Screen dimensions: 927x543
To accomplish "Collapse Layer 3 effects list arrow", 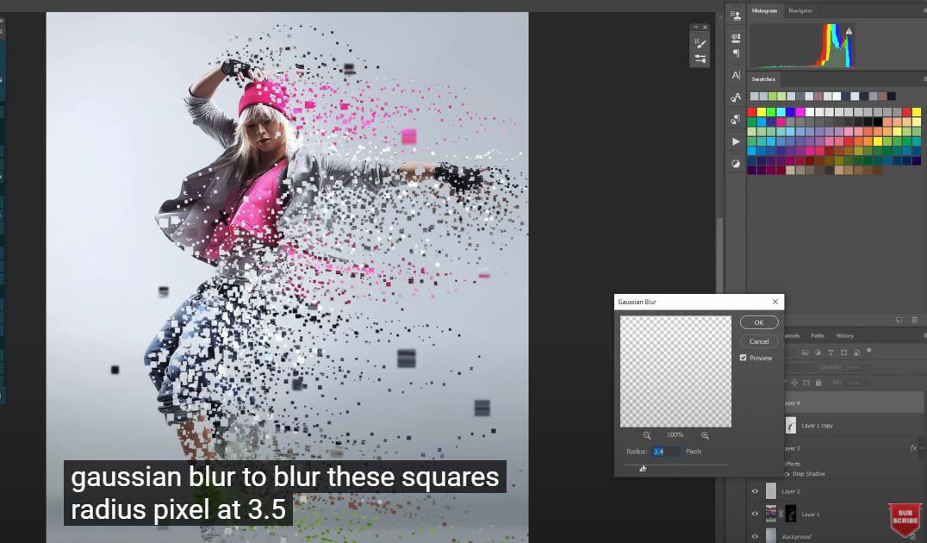I will point(923,448).
